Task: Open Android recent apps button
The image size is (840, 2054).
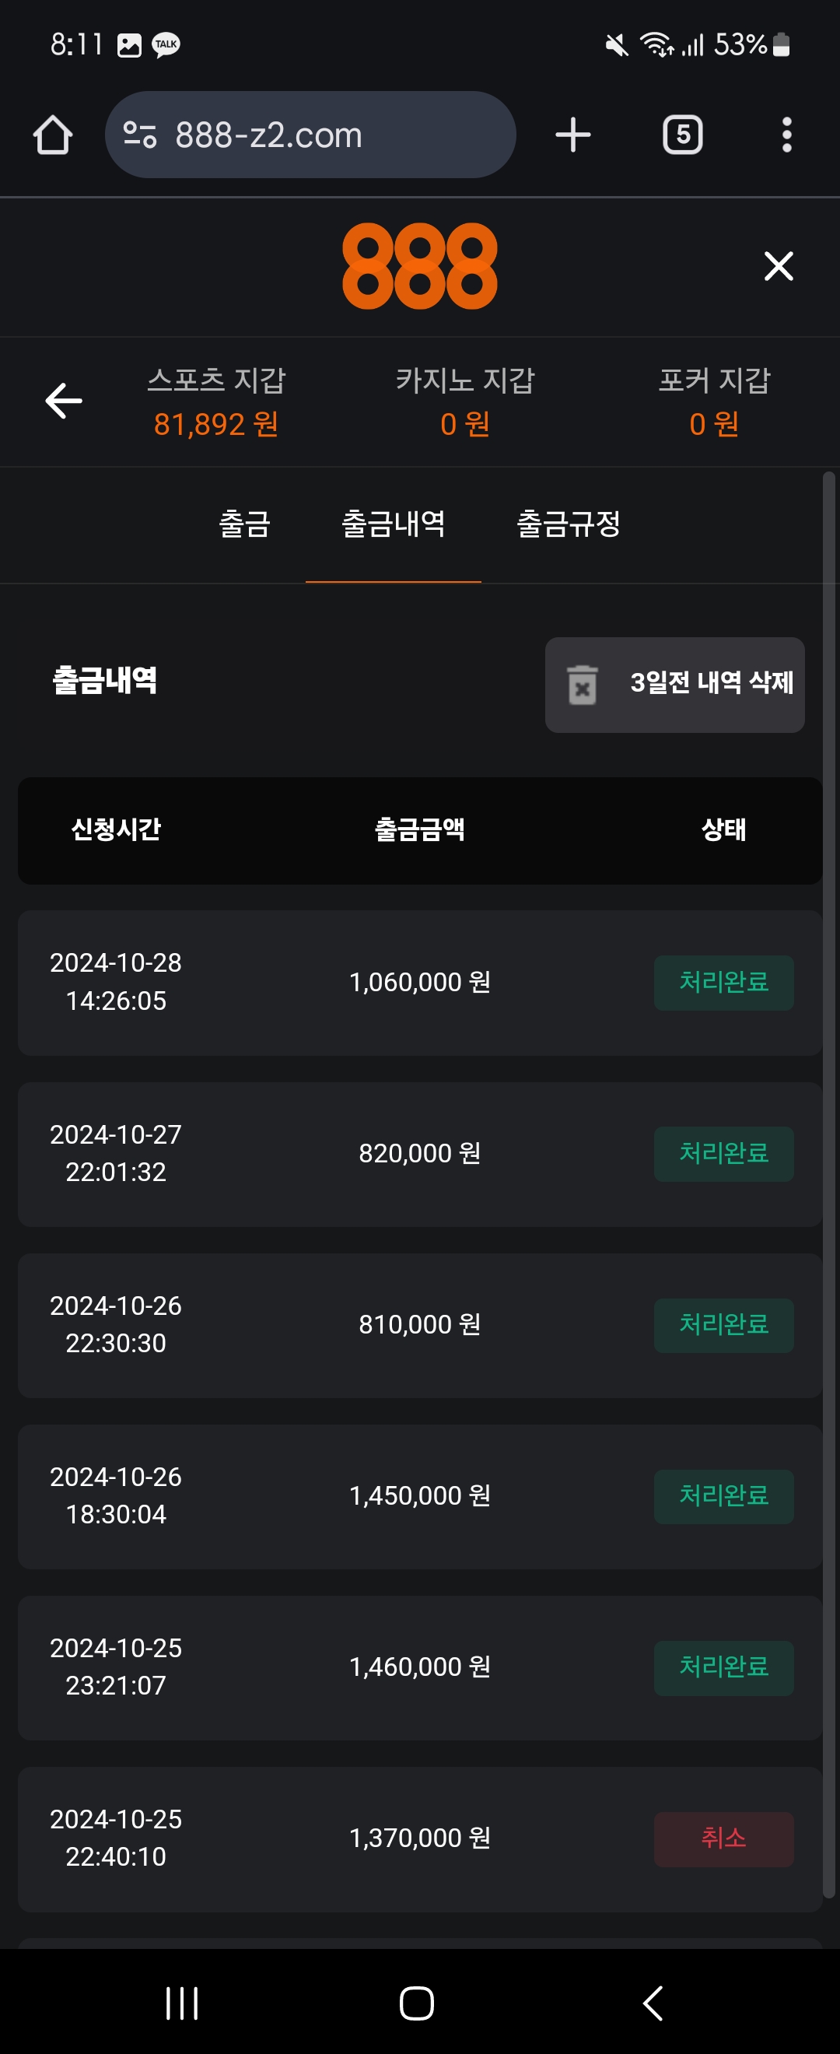Action: [182, 2002]
